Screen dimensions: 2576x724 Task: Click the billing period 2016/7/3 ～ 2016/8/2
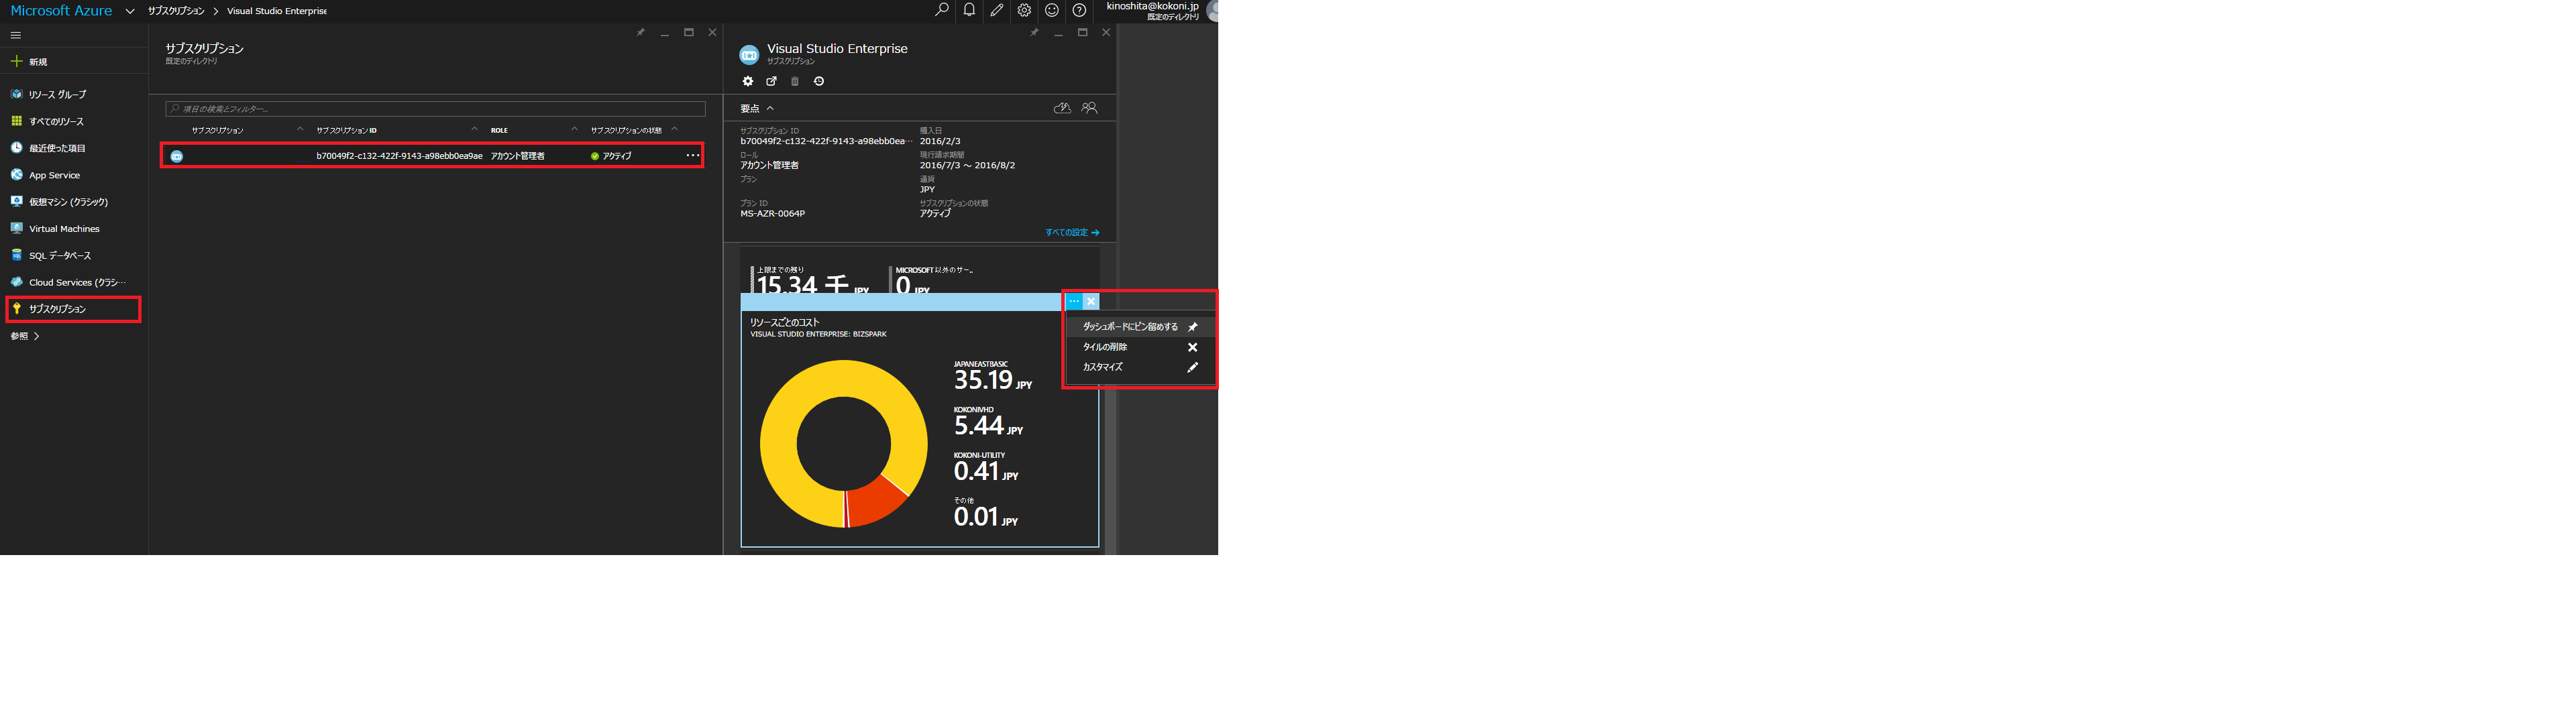pyautogui.click(x=967, y=165)
